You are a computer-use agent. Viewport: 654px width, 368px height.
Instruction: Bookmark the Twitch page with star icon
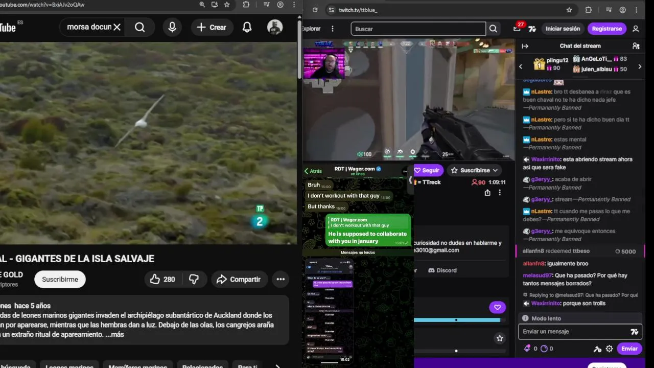point(569,10)
